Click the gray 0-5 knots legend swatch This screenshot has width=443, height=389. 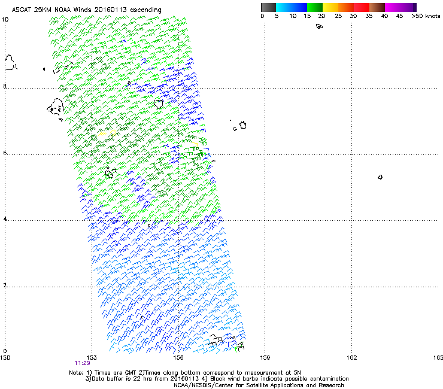tap(268, 7)
